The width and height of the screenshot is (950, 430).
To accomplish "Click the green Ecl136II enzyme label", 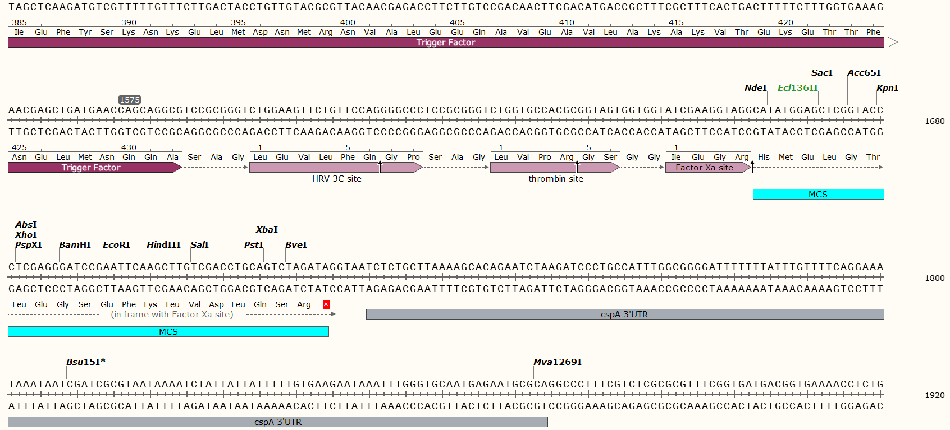I will (797, 88).
